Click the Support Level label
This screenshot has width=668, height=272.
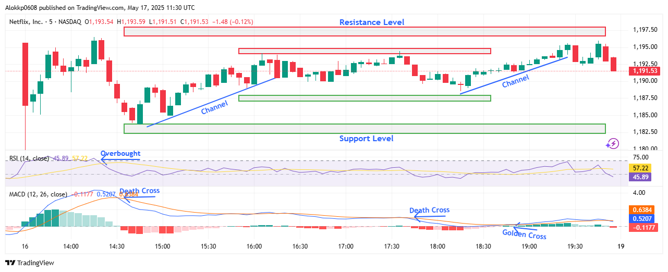(x=366, y=139)
